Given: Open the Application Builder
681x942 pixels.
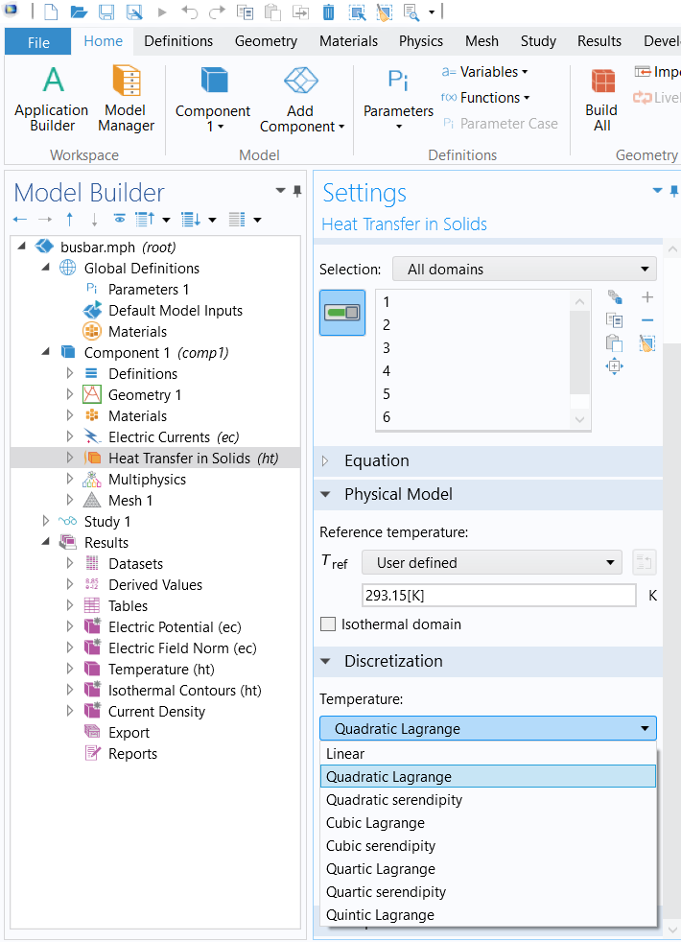Looking at the screenshot, I should (x=52, y=99).
